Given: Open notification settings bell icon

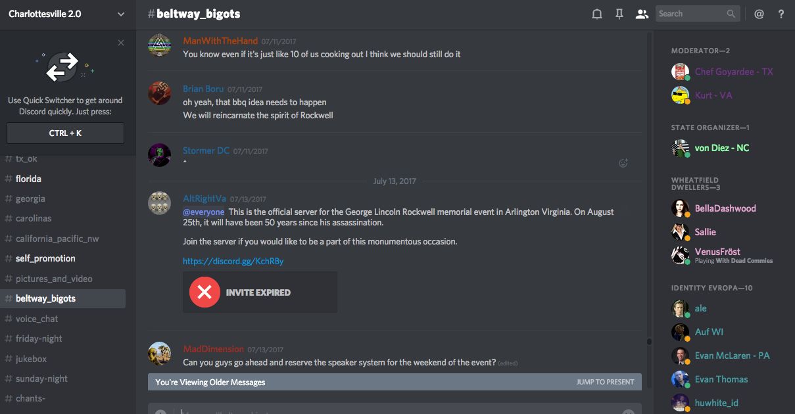Looking at the screenshot, I should click(597, 14).
